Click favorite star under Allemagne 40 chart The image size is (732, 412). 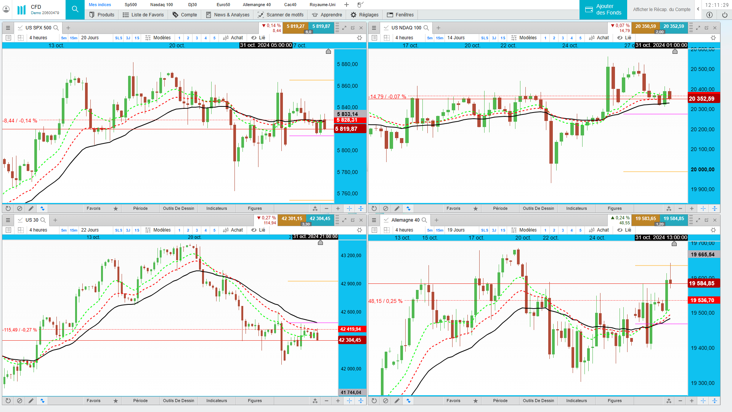point(475,401)
